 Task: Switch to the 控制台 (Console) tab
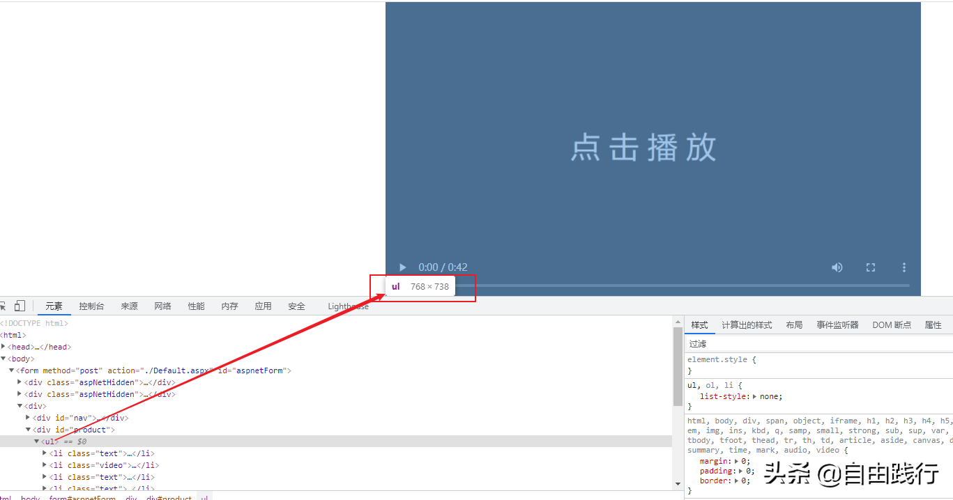[x=91, y=305]
